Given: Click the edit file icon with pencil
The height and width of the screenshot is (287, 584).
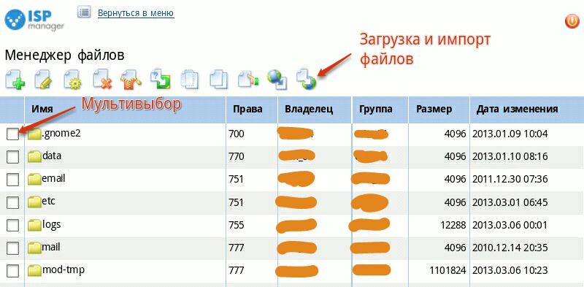Looking at the screenshot, I should pyautogui.click(x=43, y=80).
